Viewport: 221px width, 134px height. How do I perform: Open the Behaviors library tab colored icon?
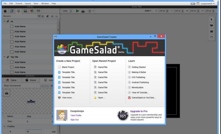[32, 11]
